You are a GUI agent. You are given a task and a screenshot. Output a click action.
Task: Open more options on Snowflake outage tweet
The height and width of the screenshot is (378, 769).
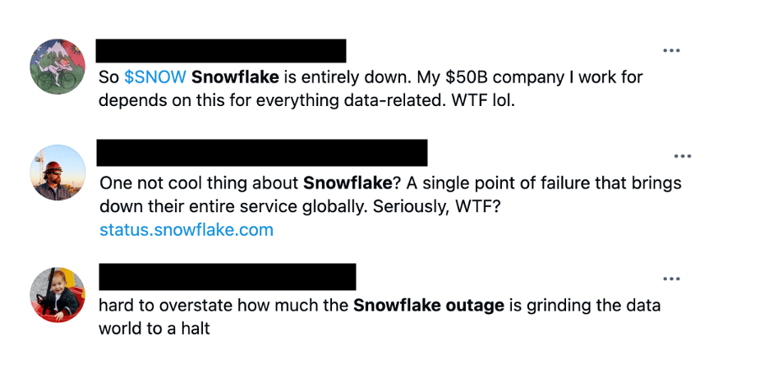671,279
